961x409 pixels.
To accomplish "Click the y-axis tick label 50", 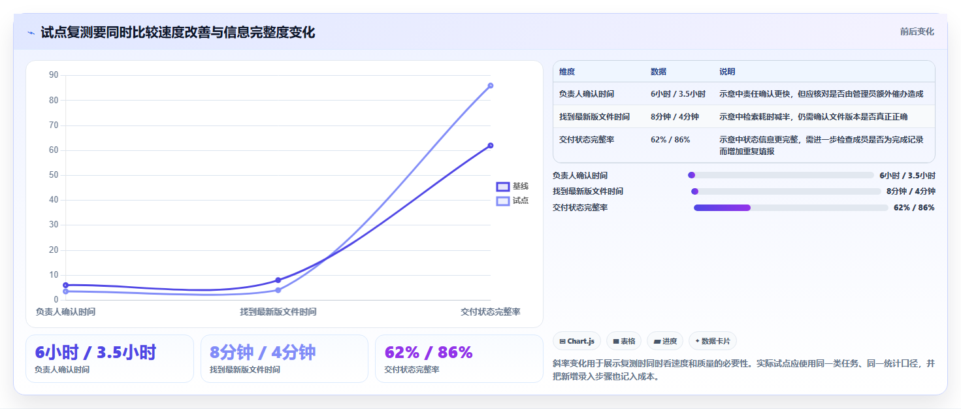I will point(54,175).
